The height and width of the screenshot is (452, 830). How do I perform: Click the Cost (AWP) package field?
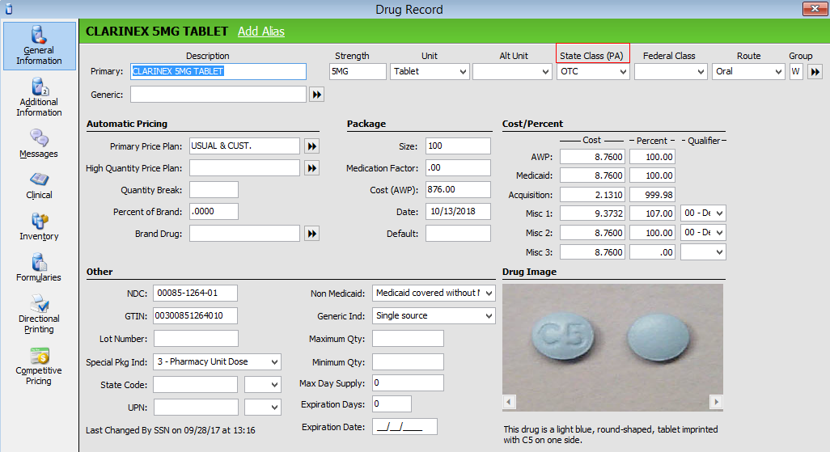tap(458, 189)
